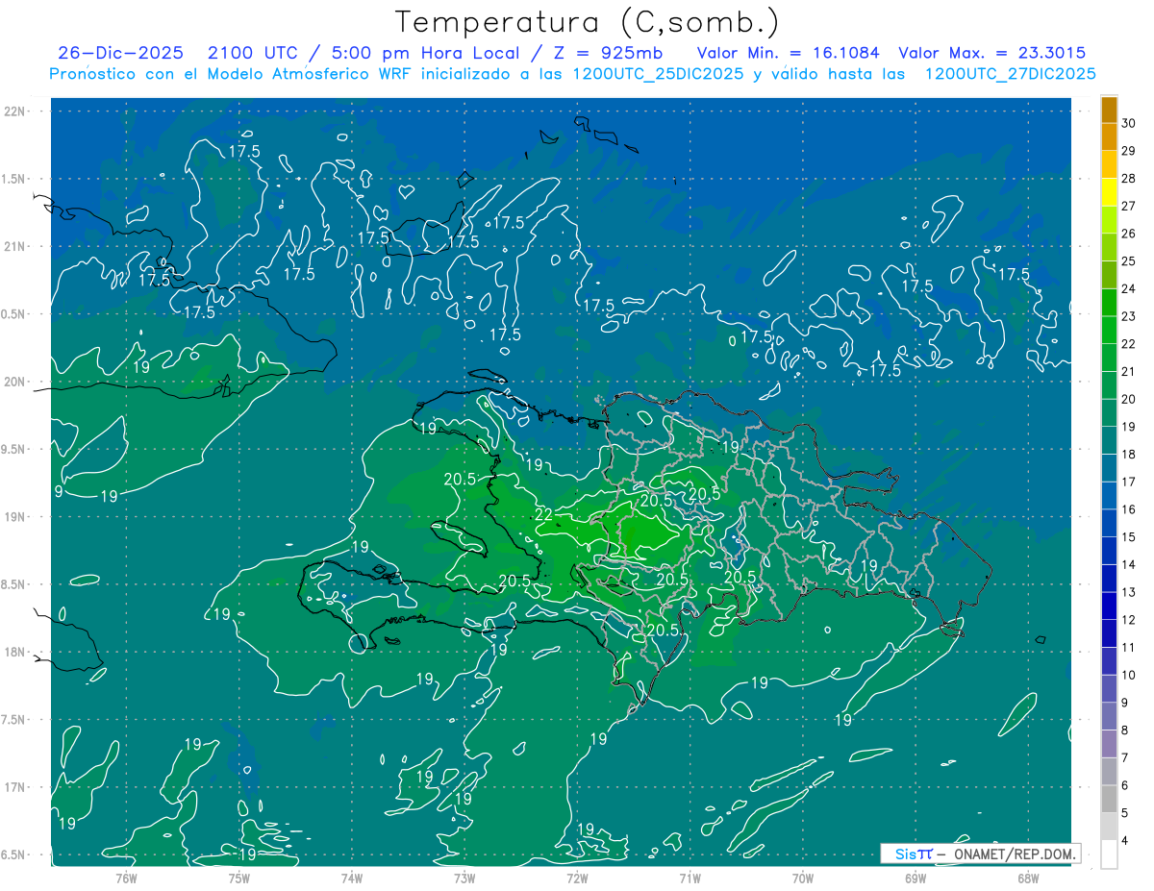Click longitude axis label "72W"
The width and height of the screenshot is (1154, 891).
[x=577, y=879]
